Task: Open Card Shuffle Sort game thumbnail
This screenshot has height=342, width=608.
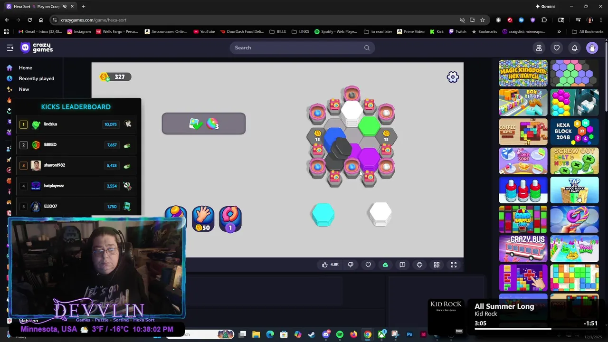Action: (523, 219)
